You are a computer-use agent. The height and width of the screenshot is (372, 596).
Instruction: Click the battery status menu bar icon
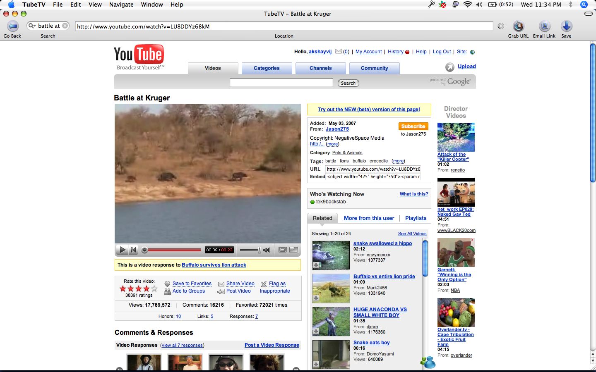[x=493, y=5]
